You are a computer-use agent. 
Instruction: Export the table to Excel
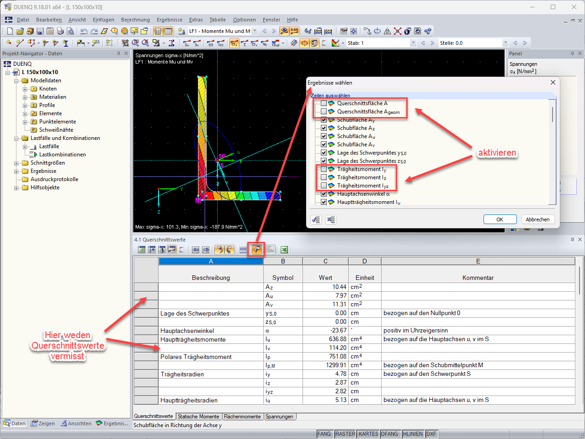pyautogui.click(x=283, y=250)
